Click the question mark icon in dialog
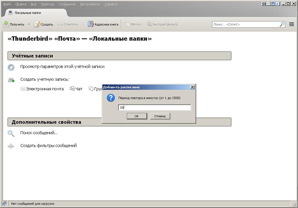 tap(111, 98)
